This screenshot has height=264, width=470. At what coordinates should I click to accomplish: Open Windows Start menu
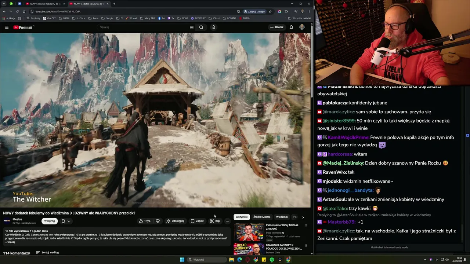click(x=182, y=260)
